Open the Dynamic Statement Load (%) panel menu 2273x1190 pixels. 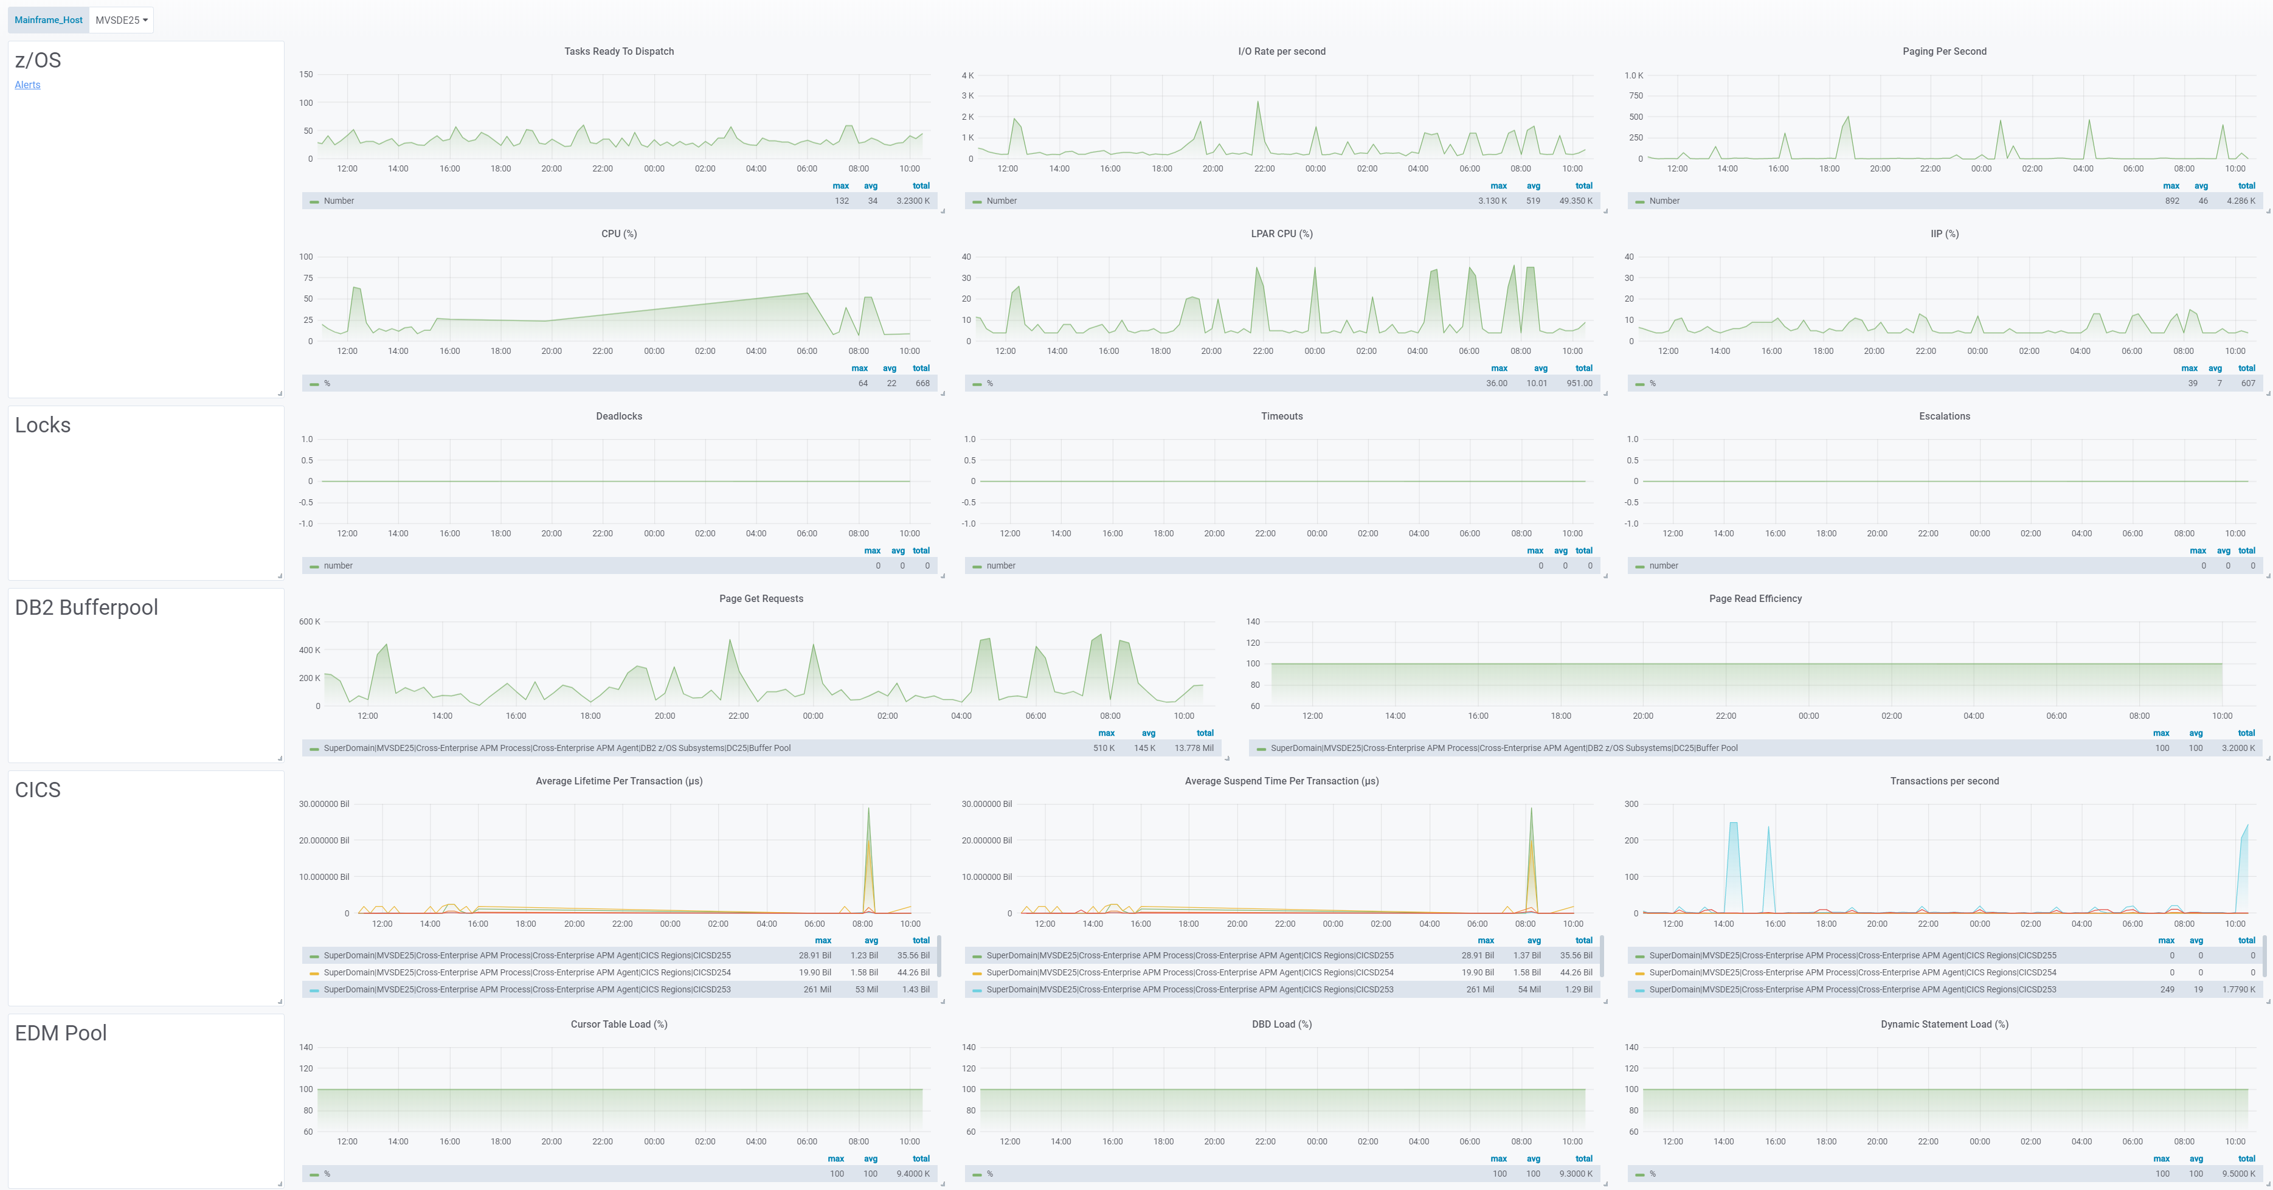pos(1944,1025)
